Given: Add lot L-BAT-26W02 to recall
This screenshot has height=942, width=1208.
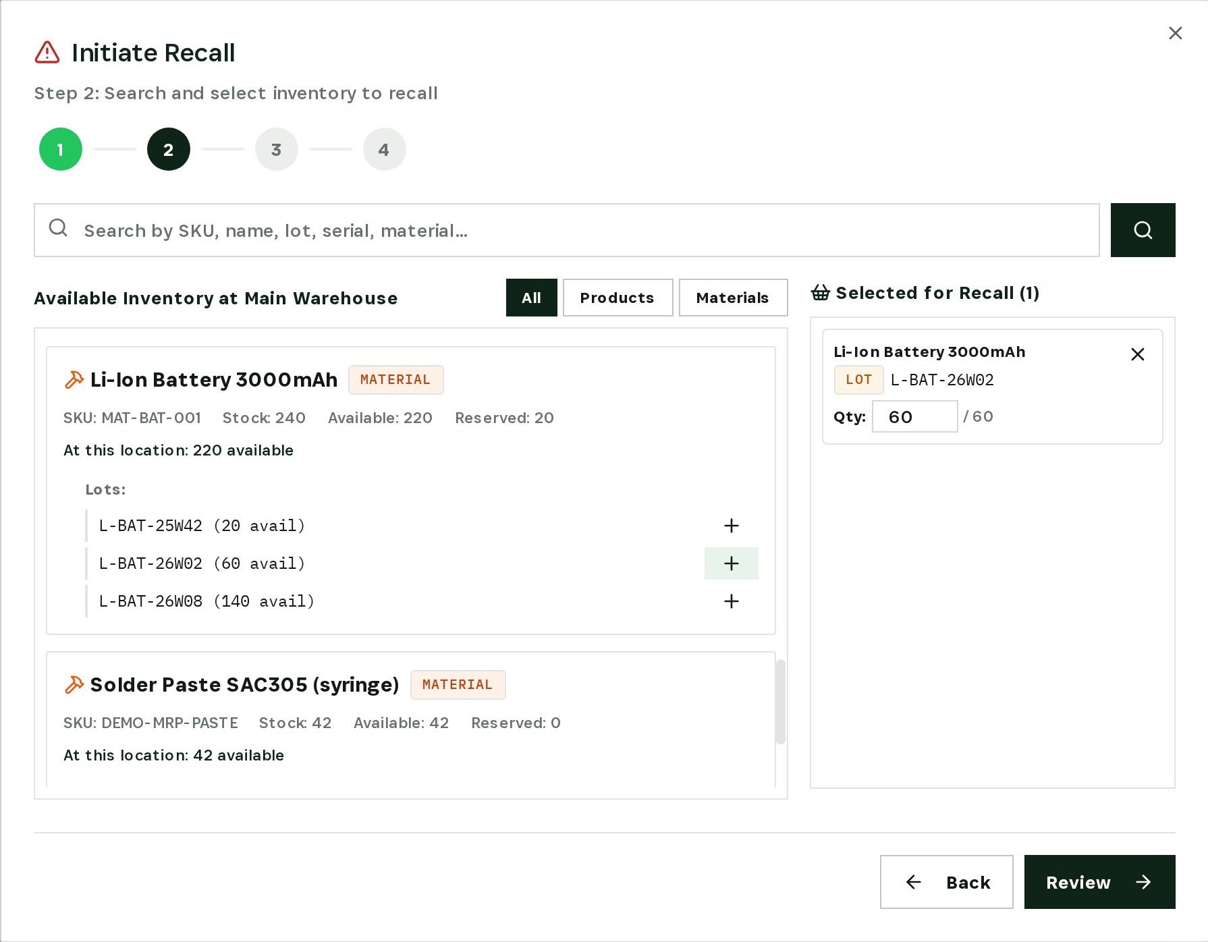Looking at the screenshot, I should (732, 563).
